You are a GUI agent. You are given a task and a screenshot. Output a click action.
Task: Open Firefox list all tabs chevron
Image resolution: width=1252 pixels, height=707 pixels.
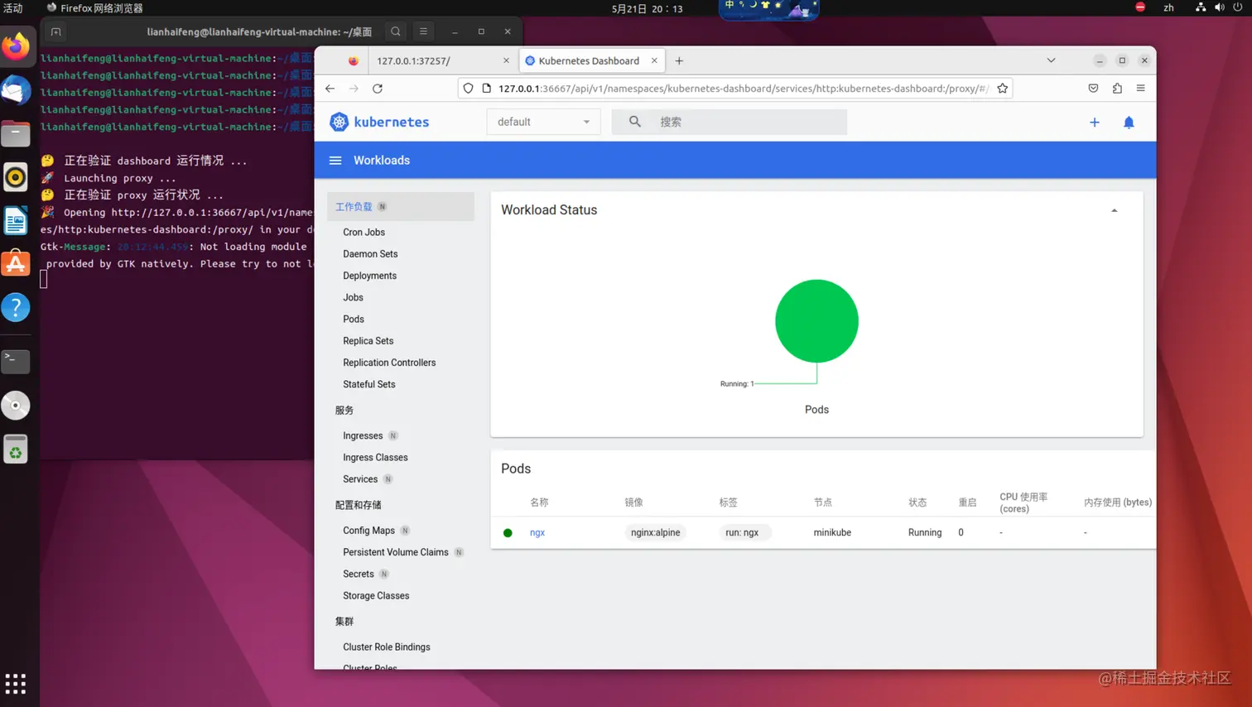pyautogui.click(x=1051, y=60)
